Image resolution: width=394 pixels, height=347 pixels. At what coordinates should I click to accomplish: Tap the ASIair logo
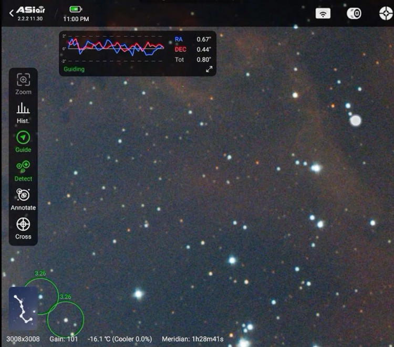[x=30, y=10]
